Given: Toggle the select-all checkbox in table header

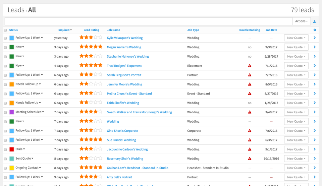Looking at the screenshot, I should (5, 30).
